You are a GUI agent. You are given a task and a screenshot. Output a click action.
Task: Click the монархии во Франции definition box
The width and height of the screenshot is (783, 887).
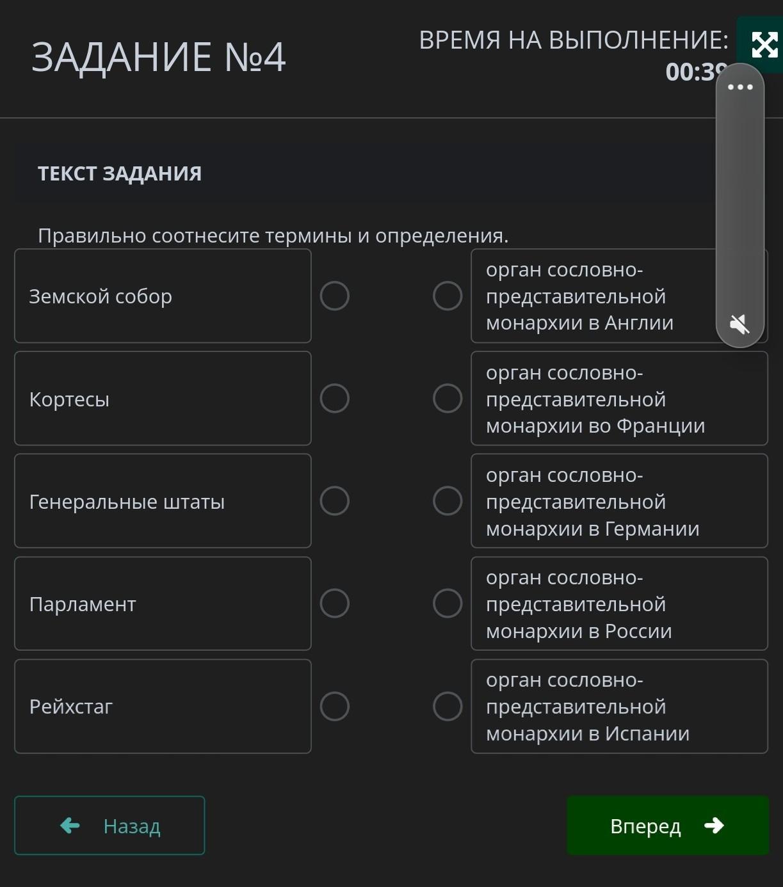(619, 399)
